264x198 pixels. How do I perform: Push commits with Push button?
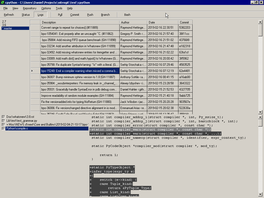click(90, 15)
